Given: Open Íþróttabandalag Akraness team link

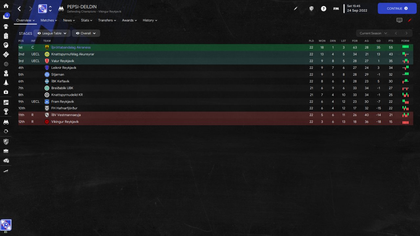Looking at the screenshot, I should point(71,48).
